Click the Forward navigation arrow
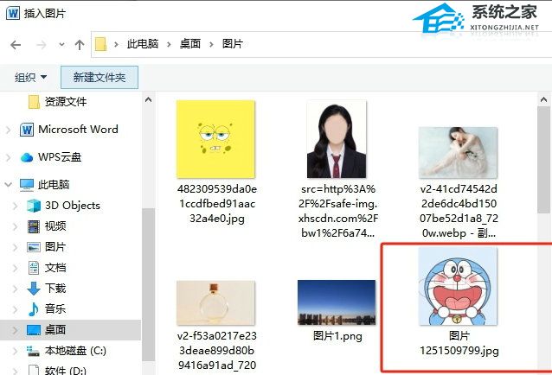The width and height of the screenshot is (552, 375). [x=42, y=45]
